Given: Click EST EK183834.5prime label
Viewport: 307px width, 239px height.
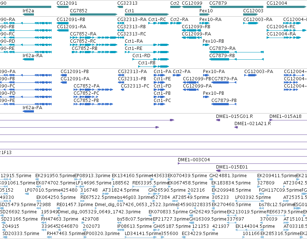Looking at the screenshot, I should [231, 183].
